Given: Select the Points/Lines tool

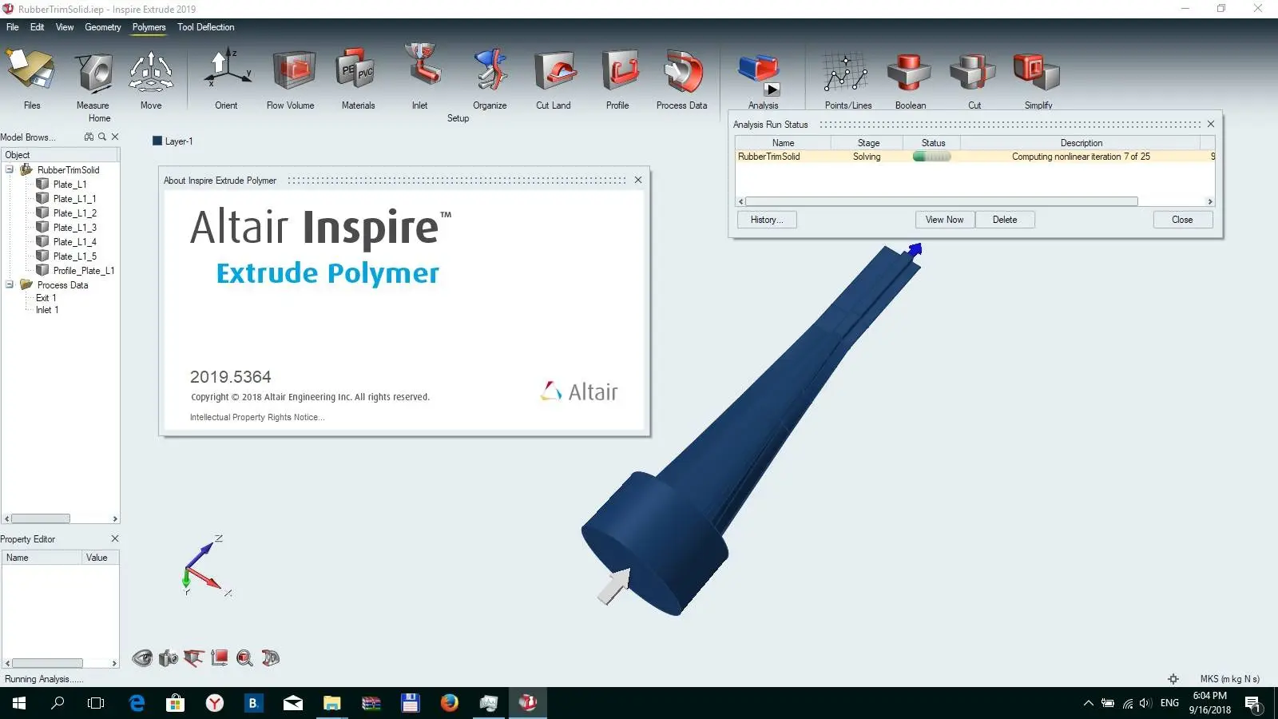Looking at the screenshot, I should [x=846, y=72].
